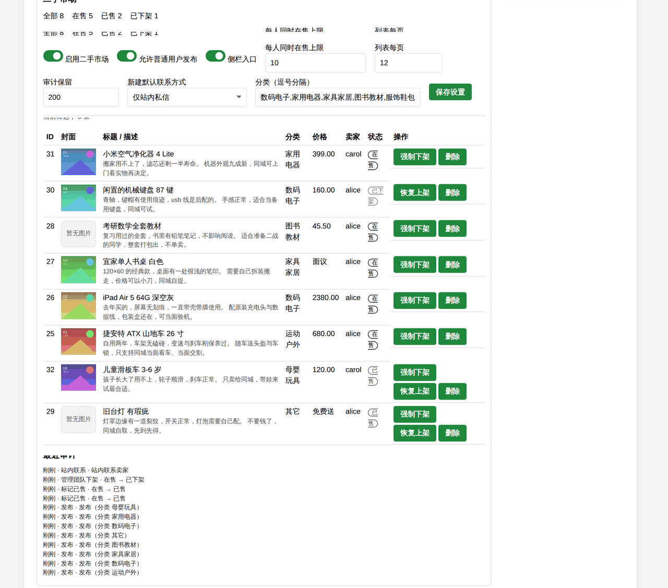Image resolution: width=668 pixels, height=588 pixels.
Task: Restore the 旧台灯 有瑕疵 listing
Action: click(x=415, y=433)
